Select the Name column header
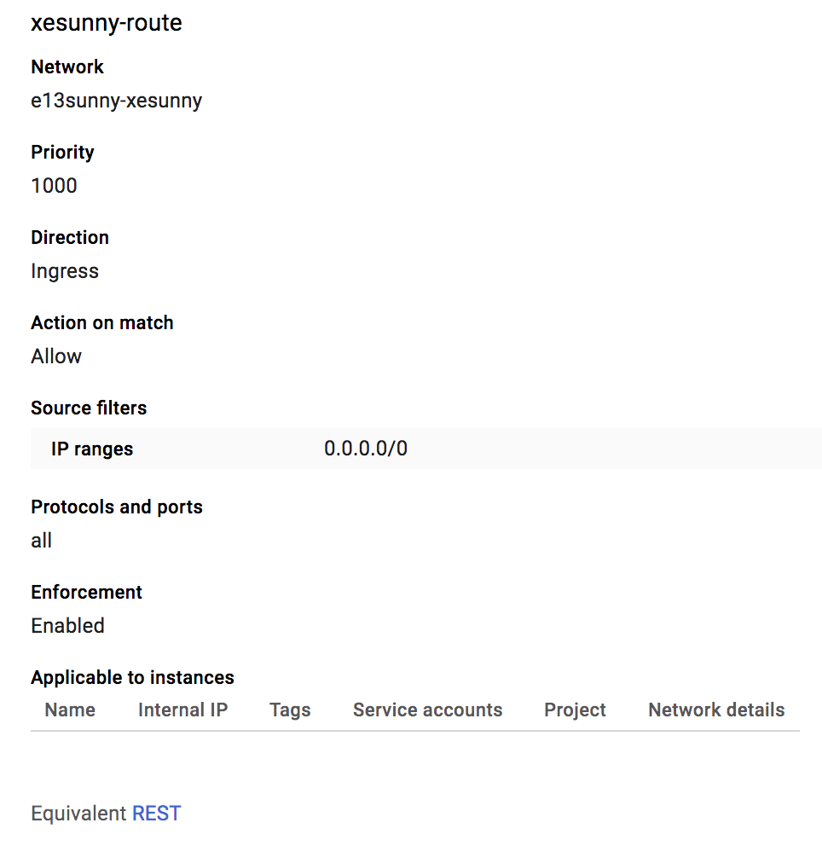 pos(70,710)
